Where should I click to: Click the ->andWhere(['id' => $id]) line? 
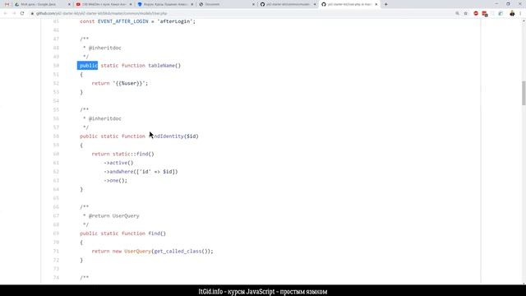pos(141,172)
